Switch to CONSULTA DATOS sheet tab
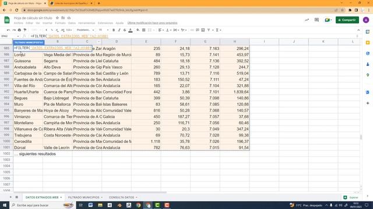The height and width of the screenshot is (209, 373). 122,197
